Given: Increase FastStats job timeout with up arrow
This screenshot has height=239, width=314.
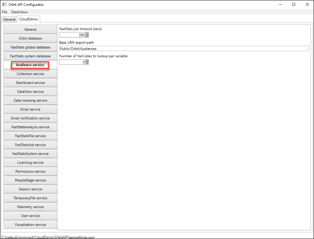Looking at the screenshot, I should click(87, 34).
